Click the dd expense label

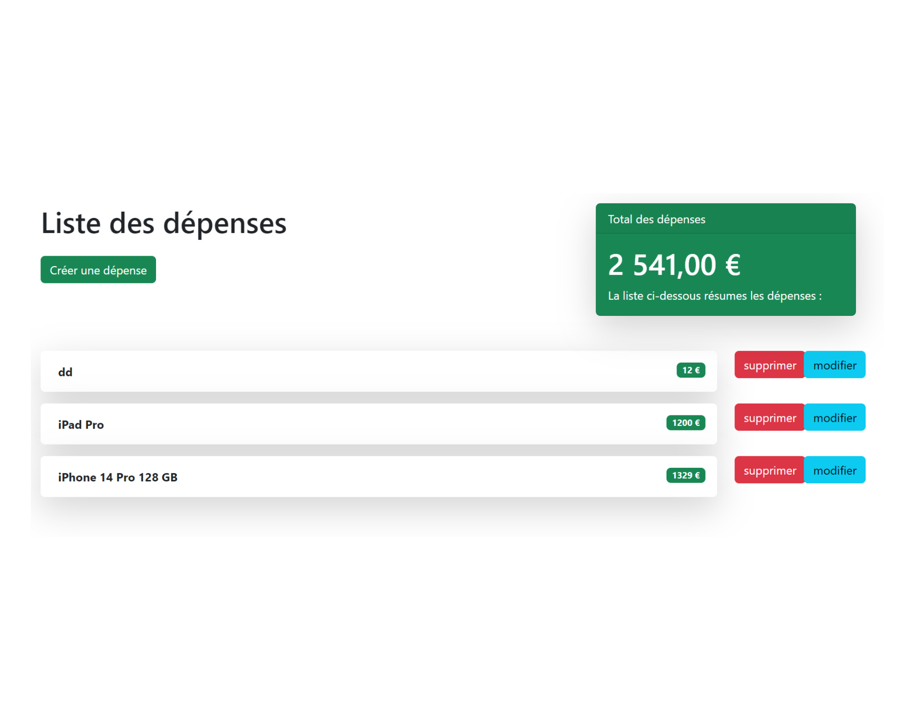coord(66,372)
